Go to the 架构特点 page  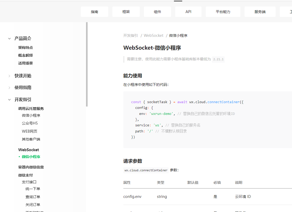click(x=26, y=48)
